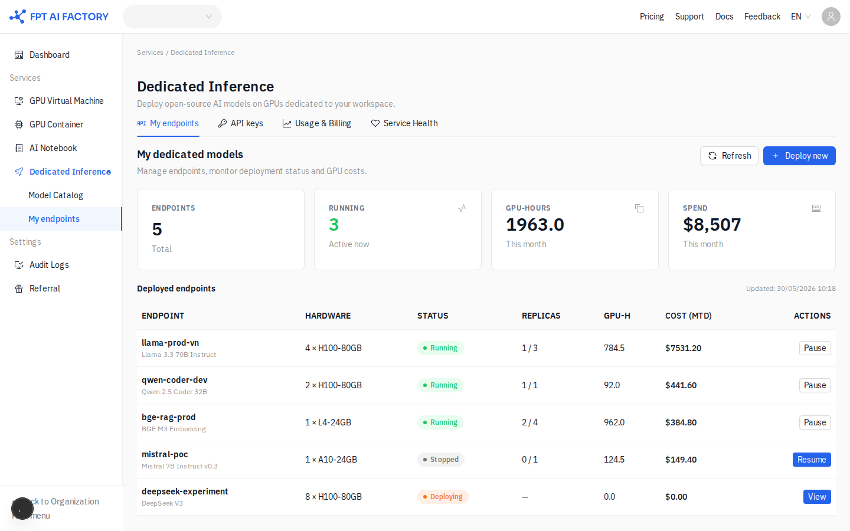Open Audit Logs settings
Viewport: 850px width, 531px height.
click(x=61, y=265)
